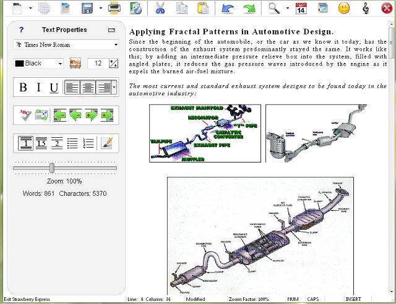Click 'Line: 6 Column: 36' status text
This screenshot has width=396, height=304.
148,299
